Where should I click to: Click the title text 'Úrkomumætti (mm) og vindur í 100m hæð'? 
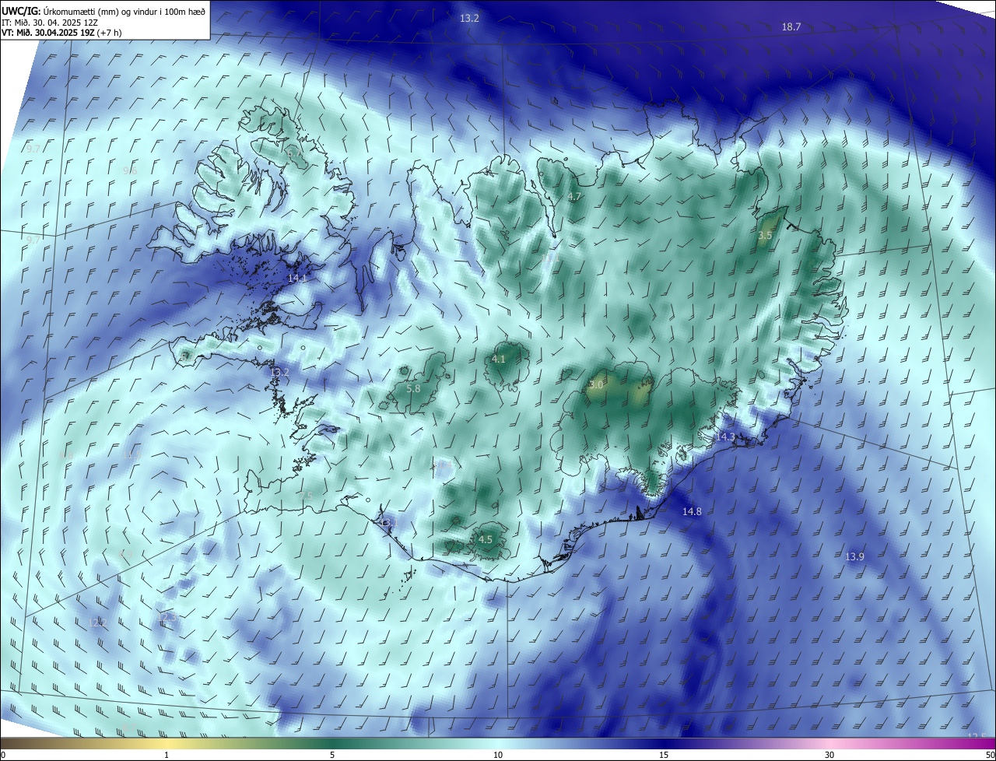(124, 12)
